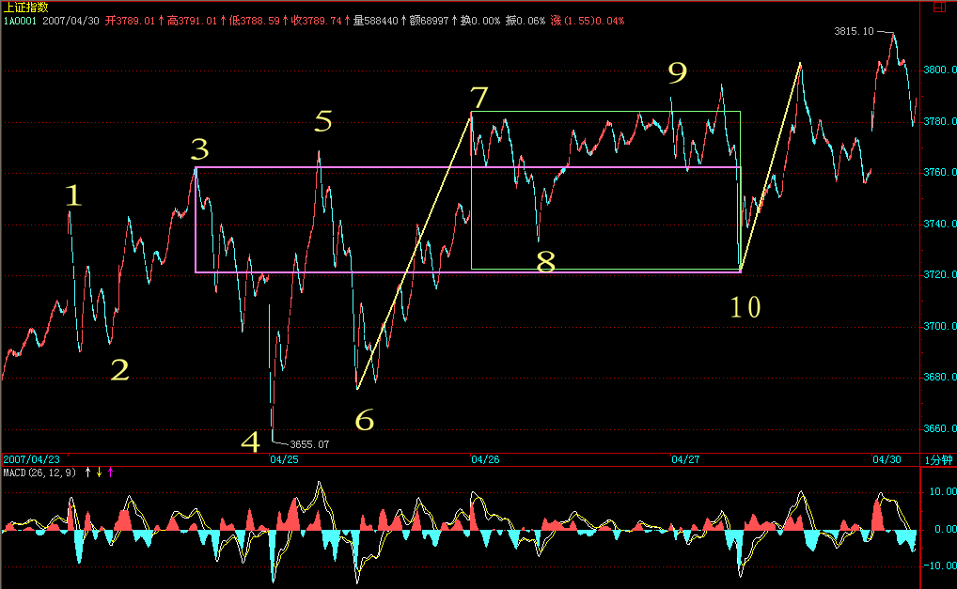957x589 pixels.
Task: Click the 3815.10 high price label
Action: coord(854,32)
